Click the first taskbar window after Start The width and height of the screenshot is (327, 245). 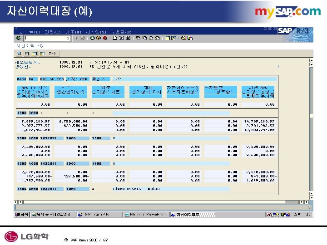(x=54, y=214)
